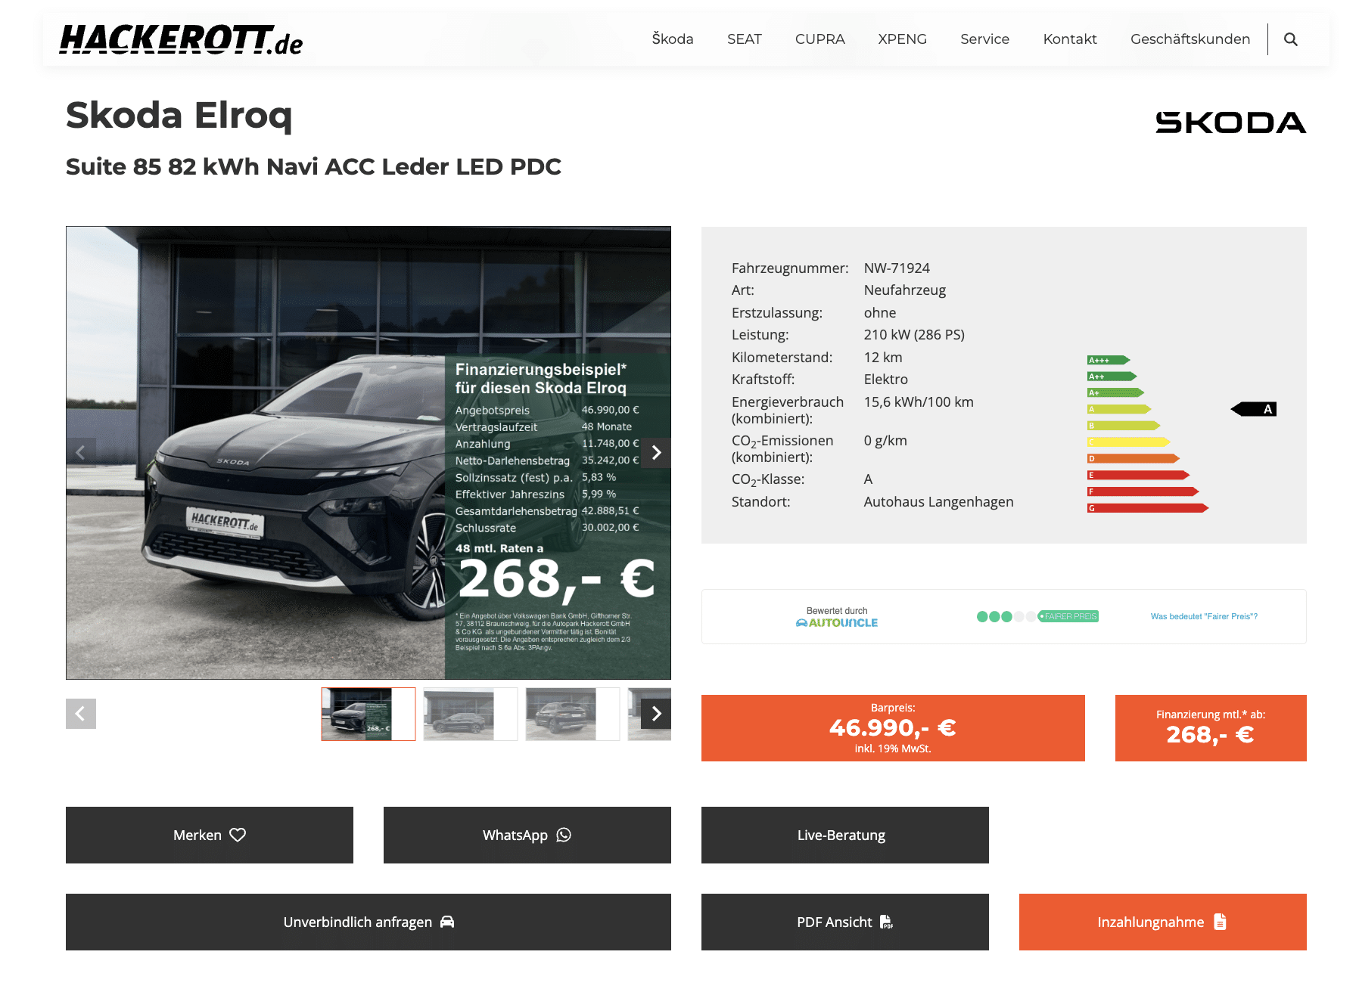Click Finanzierung mtl. 268 € box
The image size is (1359, 992).
(x=1211, y=728)
